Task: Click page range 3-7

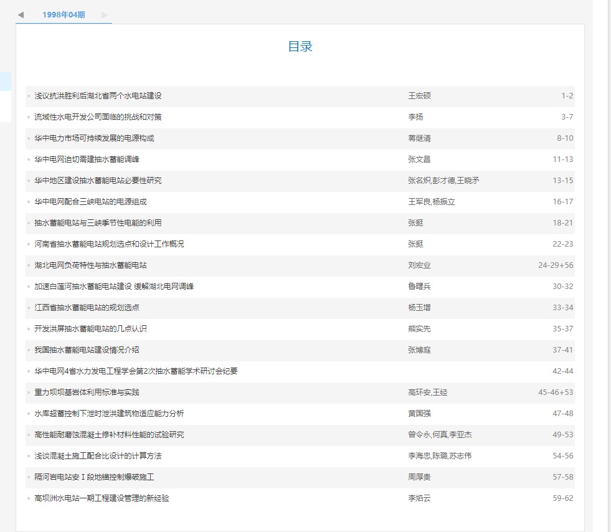Action: point(567,117)
